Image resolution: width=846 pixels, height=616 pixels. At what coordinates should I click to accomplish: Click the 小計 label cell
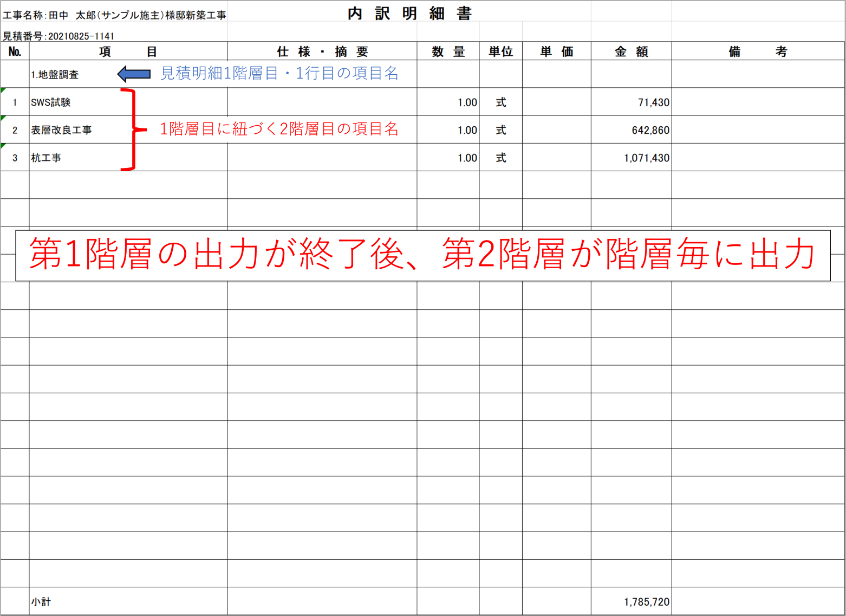(x=41, y=601)
